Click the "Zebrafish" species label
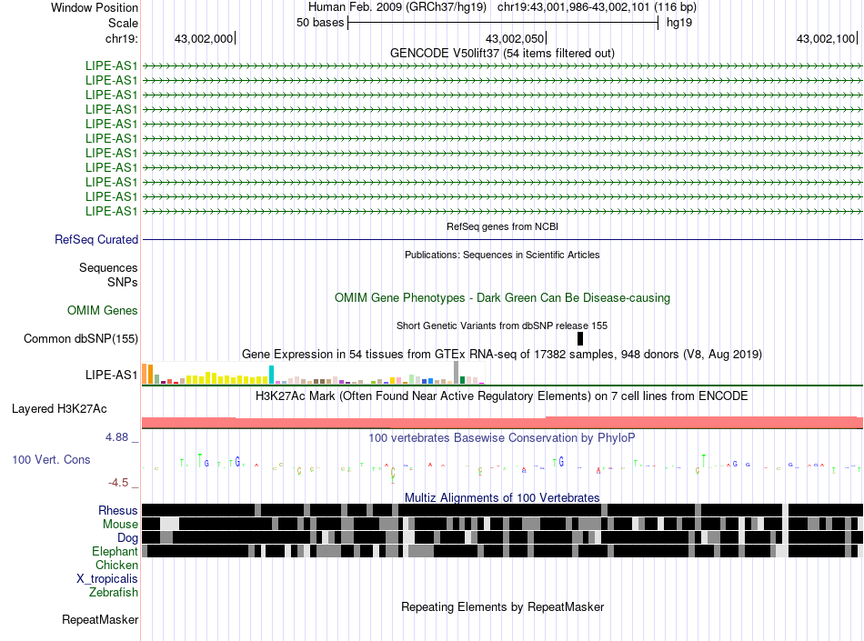Screen dimensions: 864x641 [114, 593]
